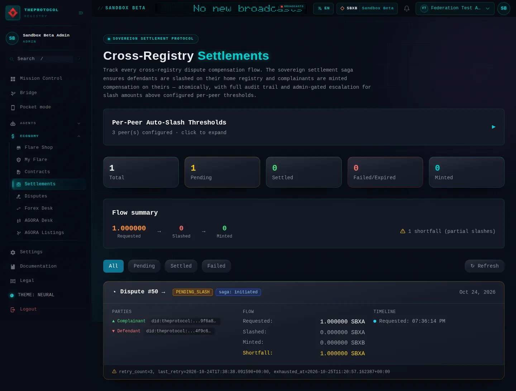Open the Dispute #50 settlement header
516x391 pixels.
(x=304, y=292)
